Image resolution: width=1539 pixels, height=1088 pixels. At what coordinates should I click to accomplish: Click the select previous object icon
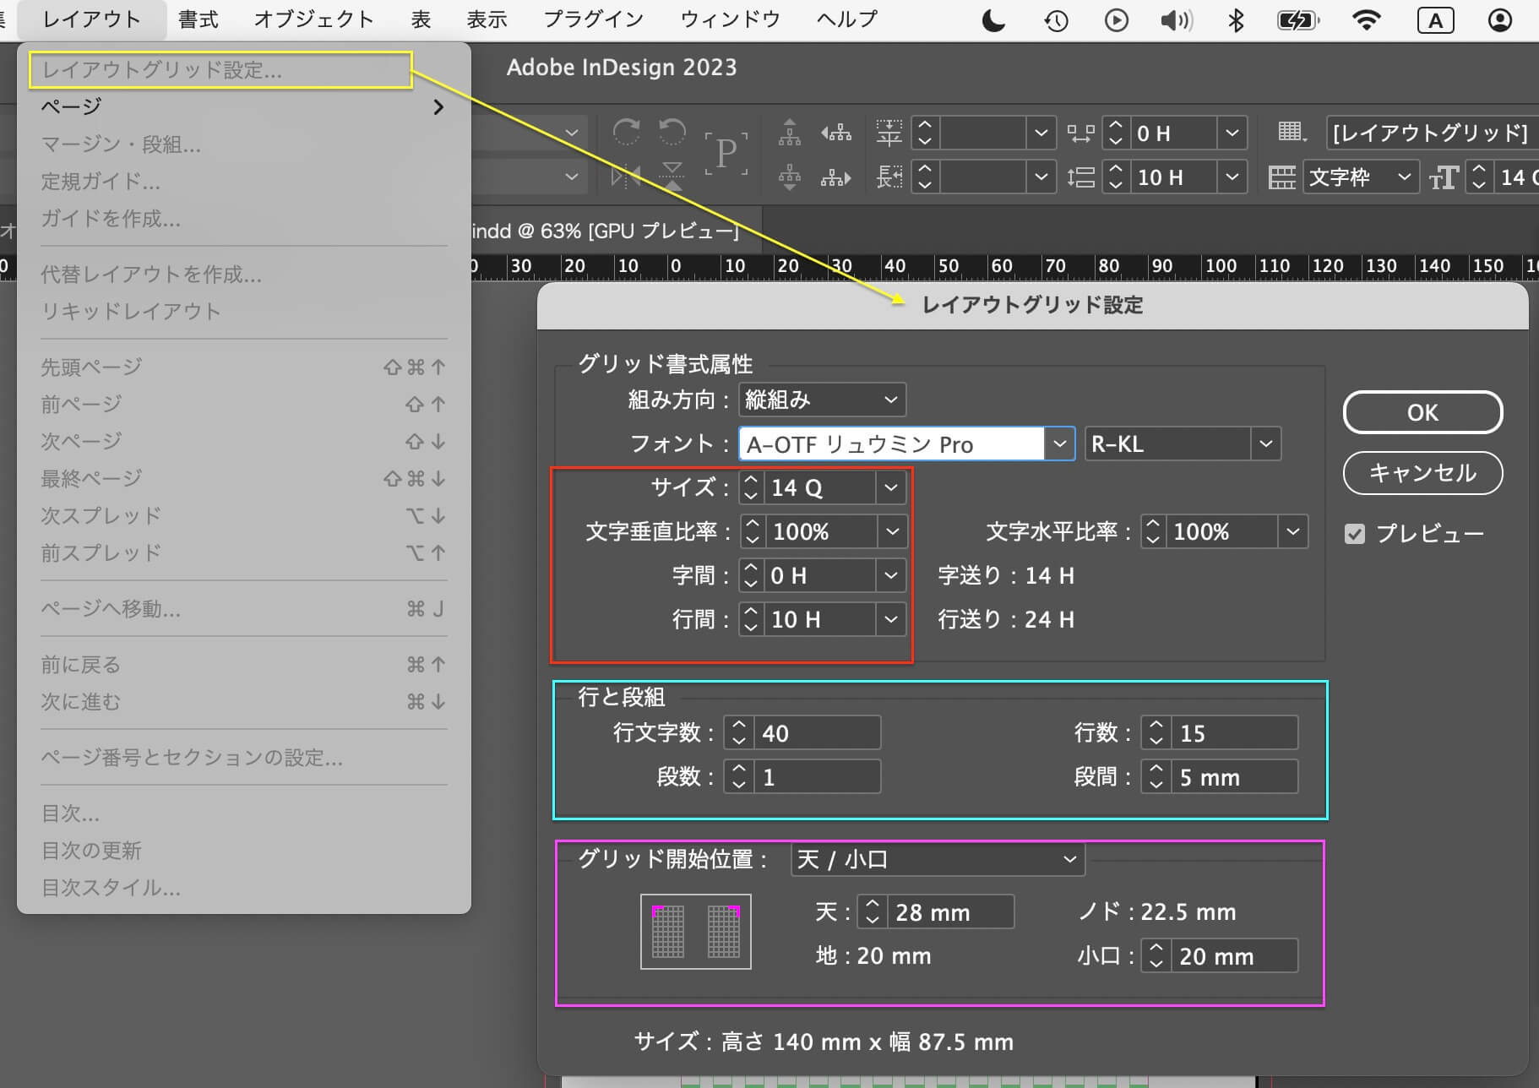[836, 133]
